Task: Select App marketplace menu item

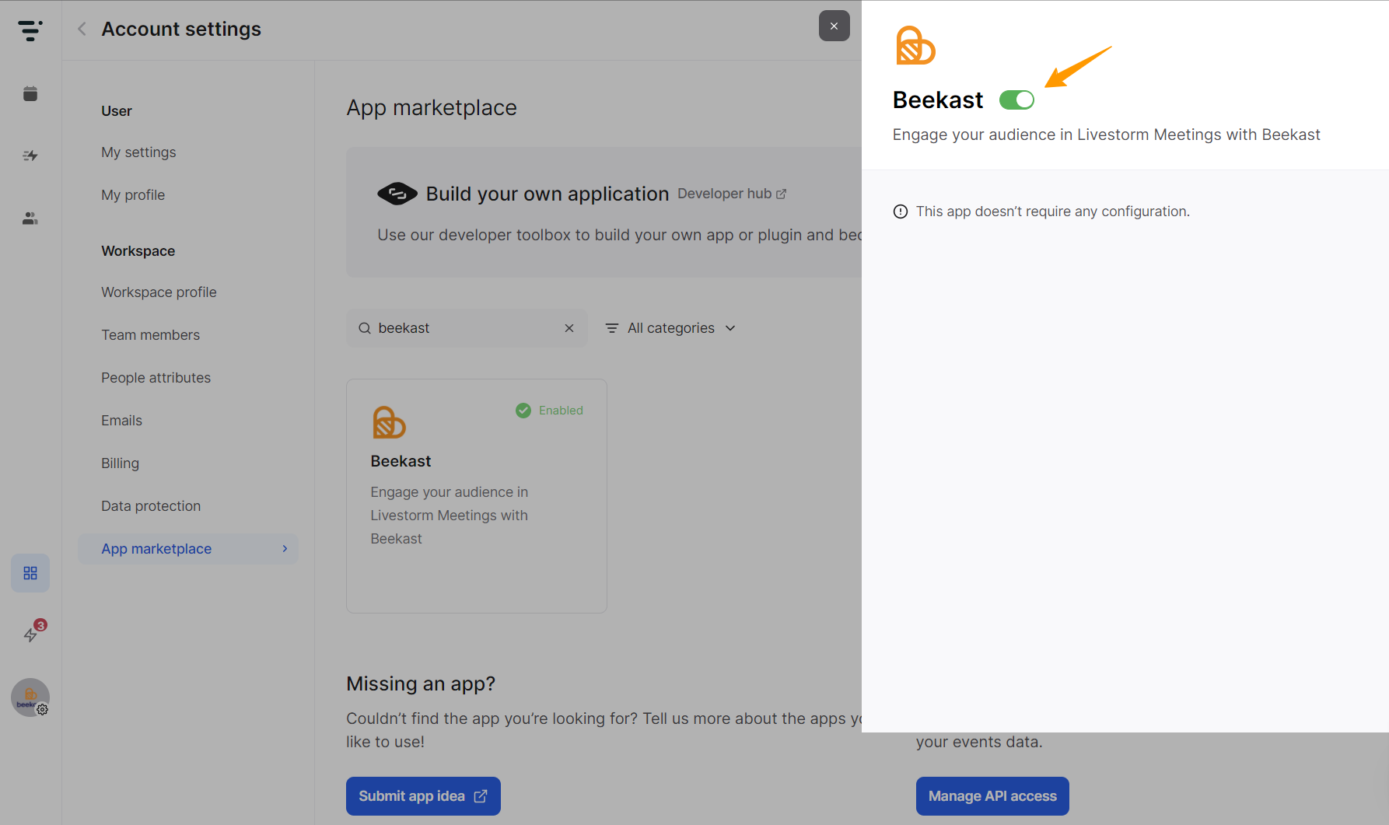Action: coord(188,549)
